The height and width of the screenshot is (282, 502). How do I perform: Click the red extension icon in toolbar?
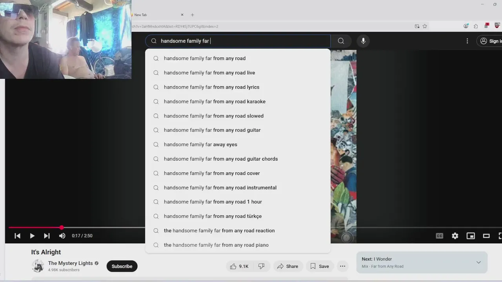[487, 26]
